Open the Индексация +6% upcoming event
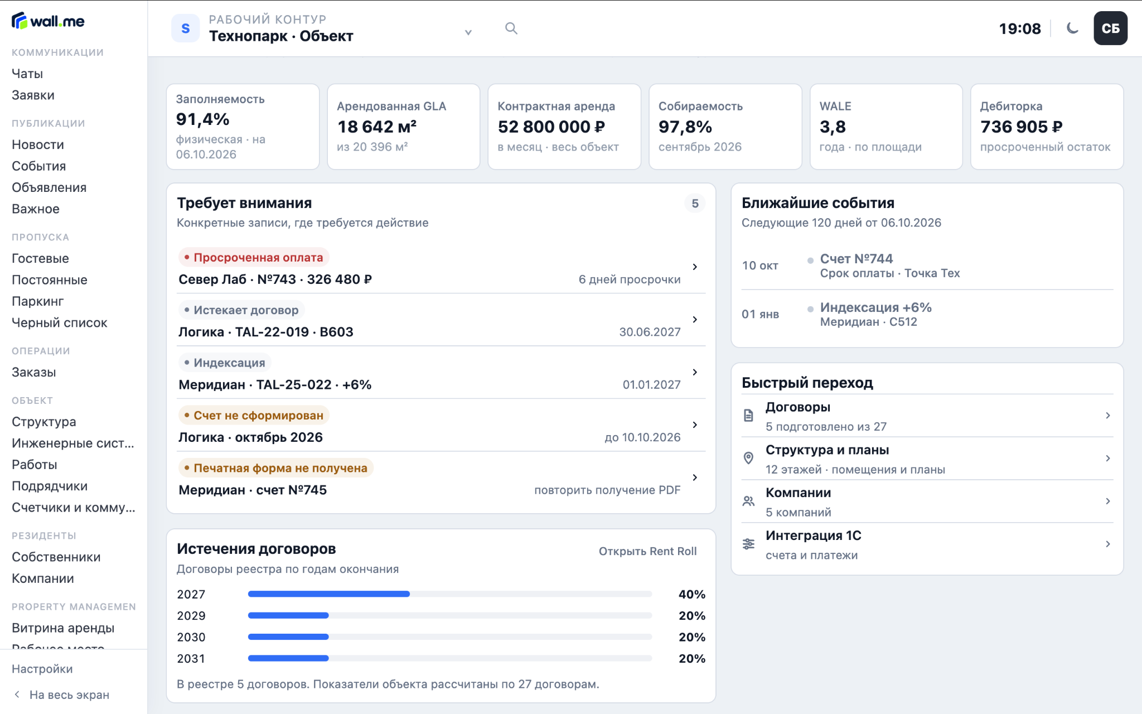The image size is (1142, 714). tap(927, 314)
